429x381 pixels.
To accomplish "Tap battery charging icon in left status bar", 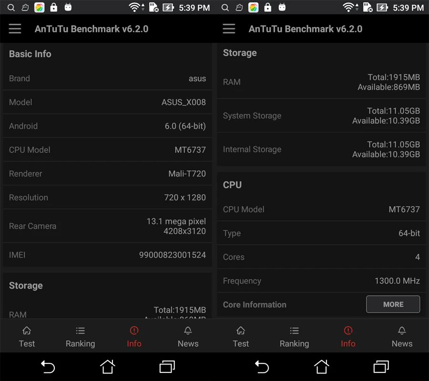I will [168, 7].
